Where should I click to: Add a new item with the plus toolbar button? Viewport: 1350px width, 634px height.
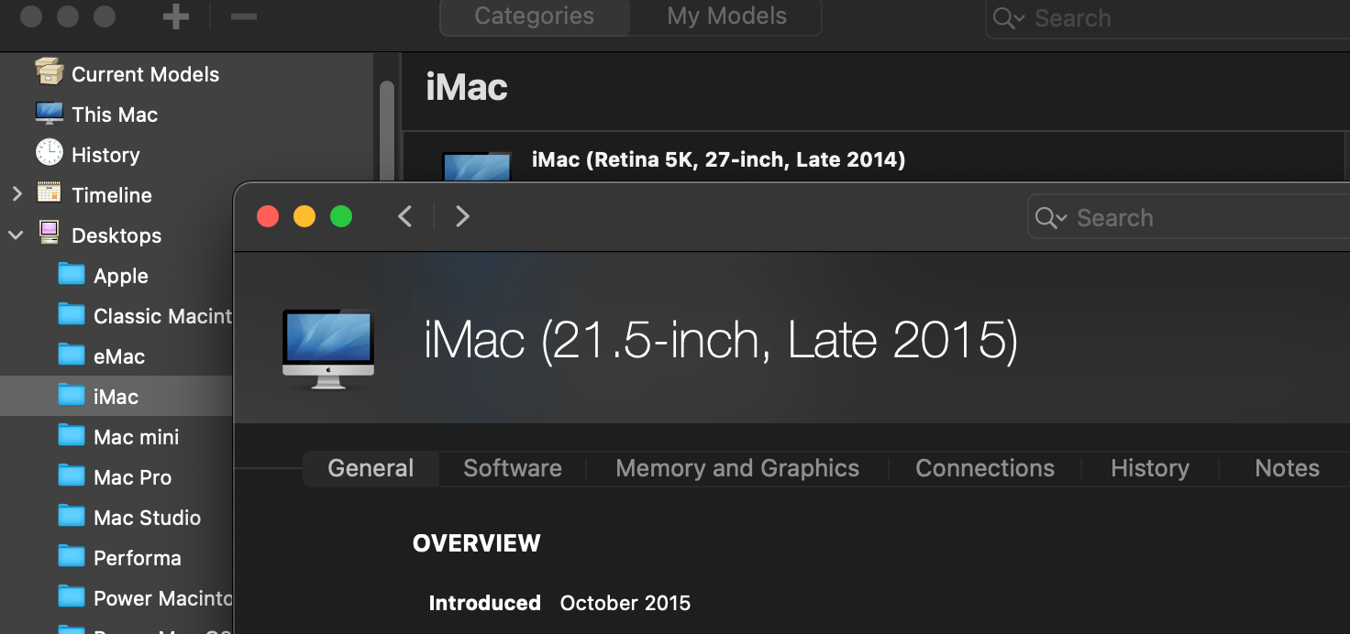coord(175,16)
